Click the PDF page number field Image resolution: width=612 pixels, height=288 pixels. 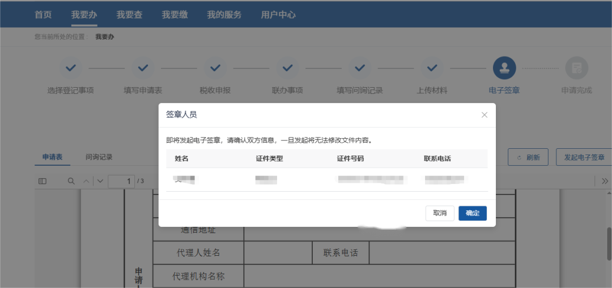[121, 181]
